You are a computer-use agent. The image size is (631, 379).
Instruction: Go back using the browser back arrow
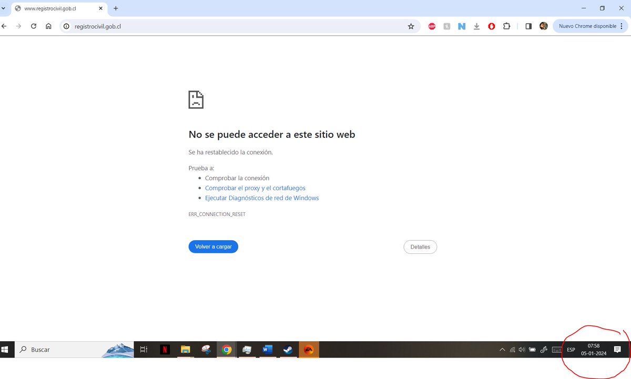[4, 26]
